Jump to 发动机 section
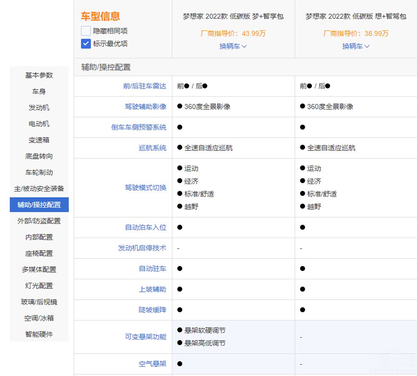 tap(39, 108)
